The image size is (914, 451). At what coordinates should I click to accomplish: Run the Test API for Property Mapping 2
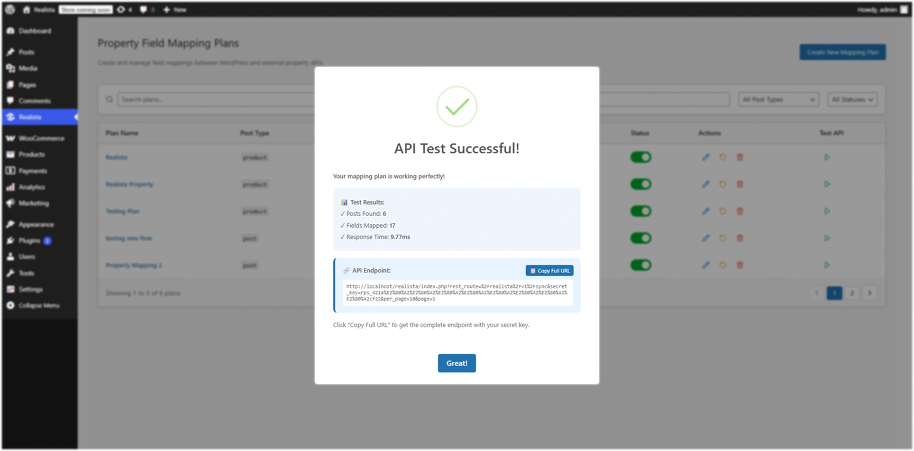(x=827, y=265)
